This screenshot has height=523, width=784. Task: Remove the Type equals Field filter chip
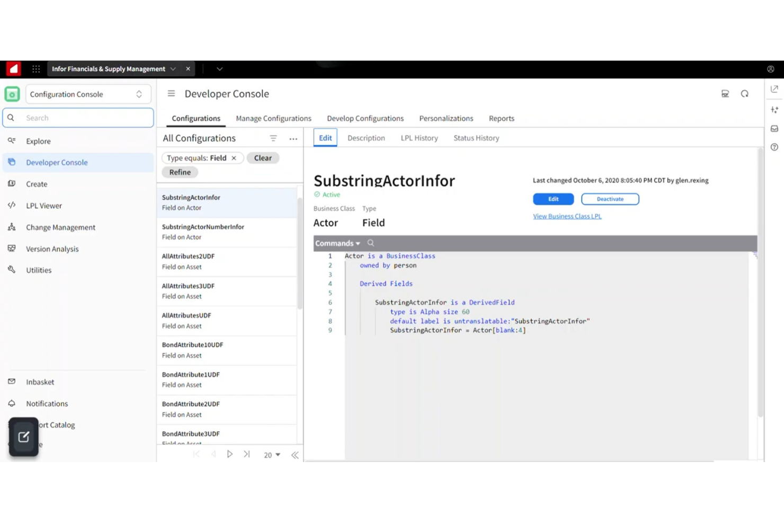[x=234, y=158]
